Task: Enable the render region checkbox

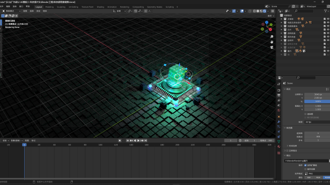Action: [x=305, y=114]
